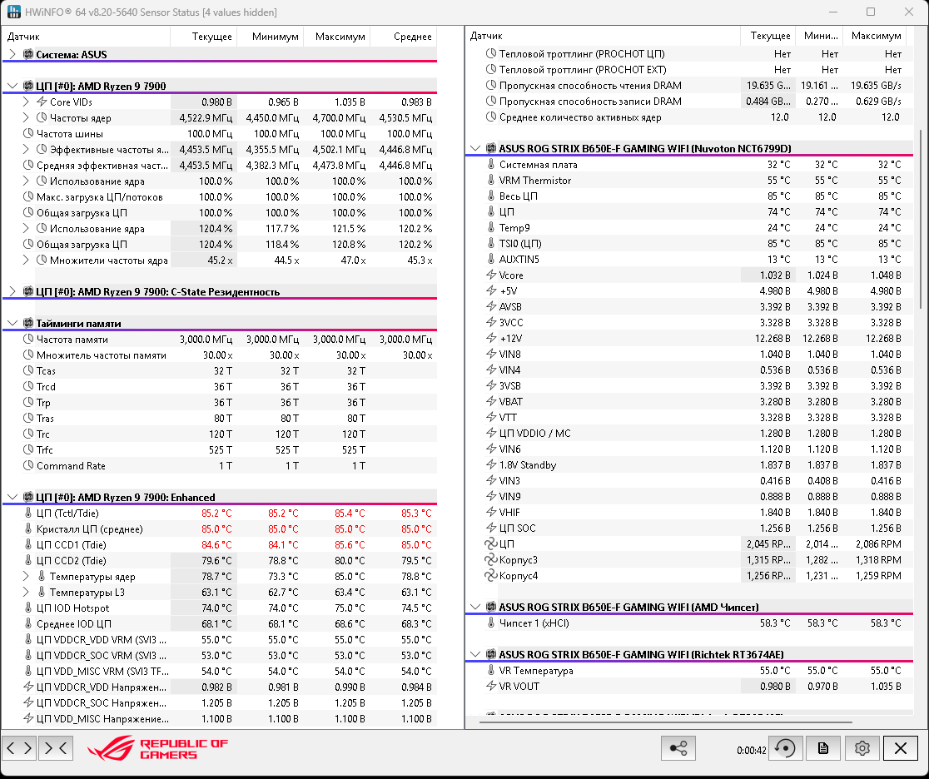929x779 pixels.
Task: Expand the C-State Резидентность section
Action: tap(12, 291)
